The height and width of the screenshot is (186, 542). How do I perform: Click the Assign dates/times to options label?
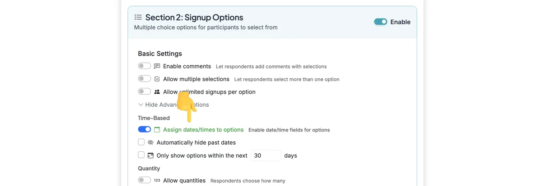tap(203, 130)
